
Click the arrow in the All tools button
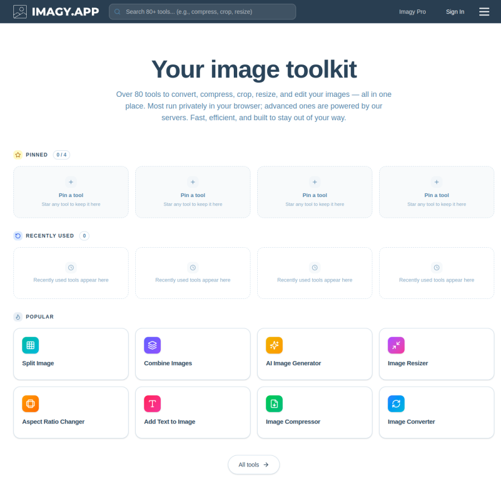[x=266, y=465]
